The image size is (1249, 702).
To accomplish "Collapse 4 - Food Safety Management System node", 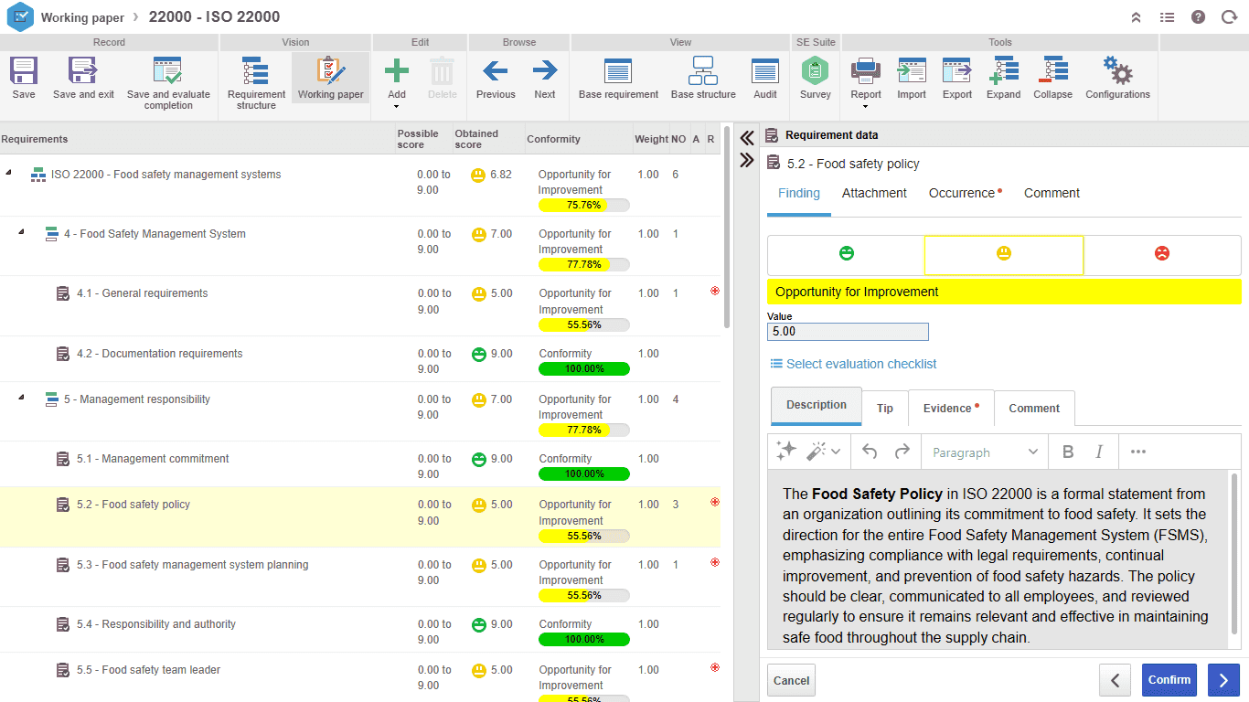I will [x=22, y=233].
